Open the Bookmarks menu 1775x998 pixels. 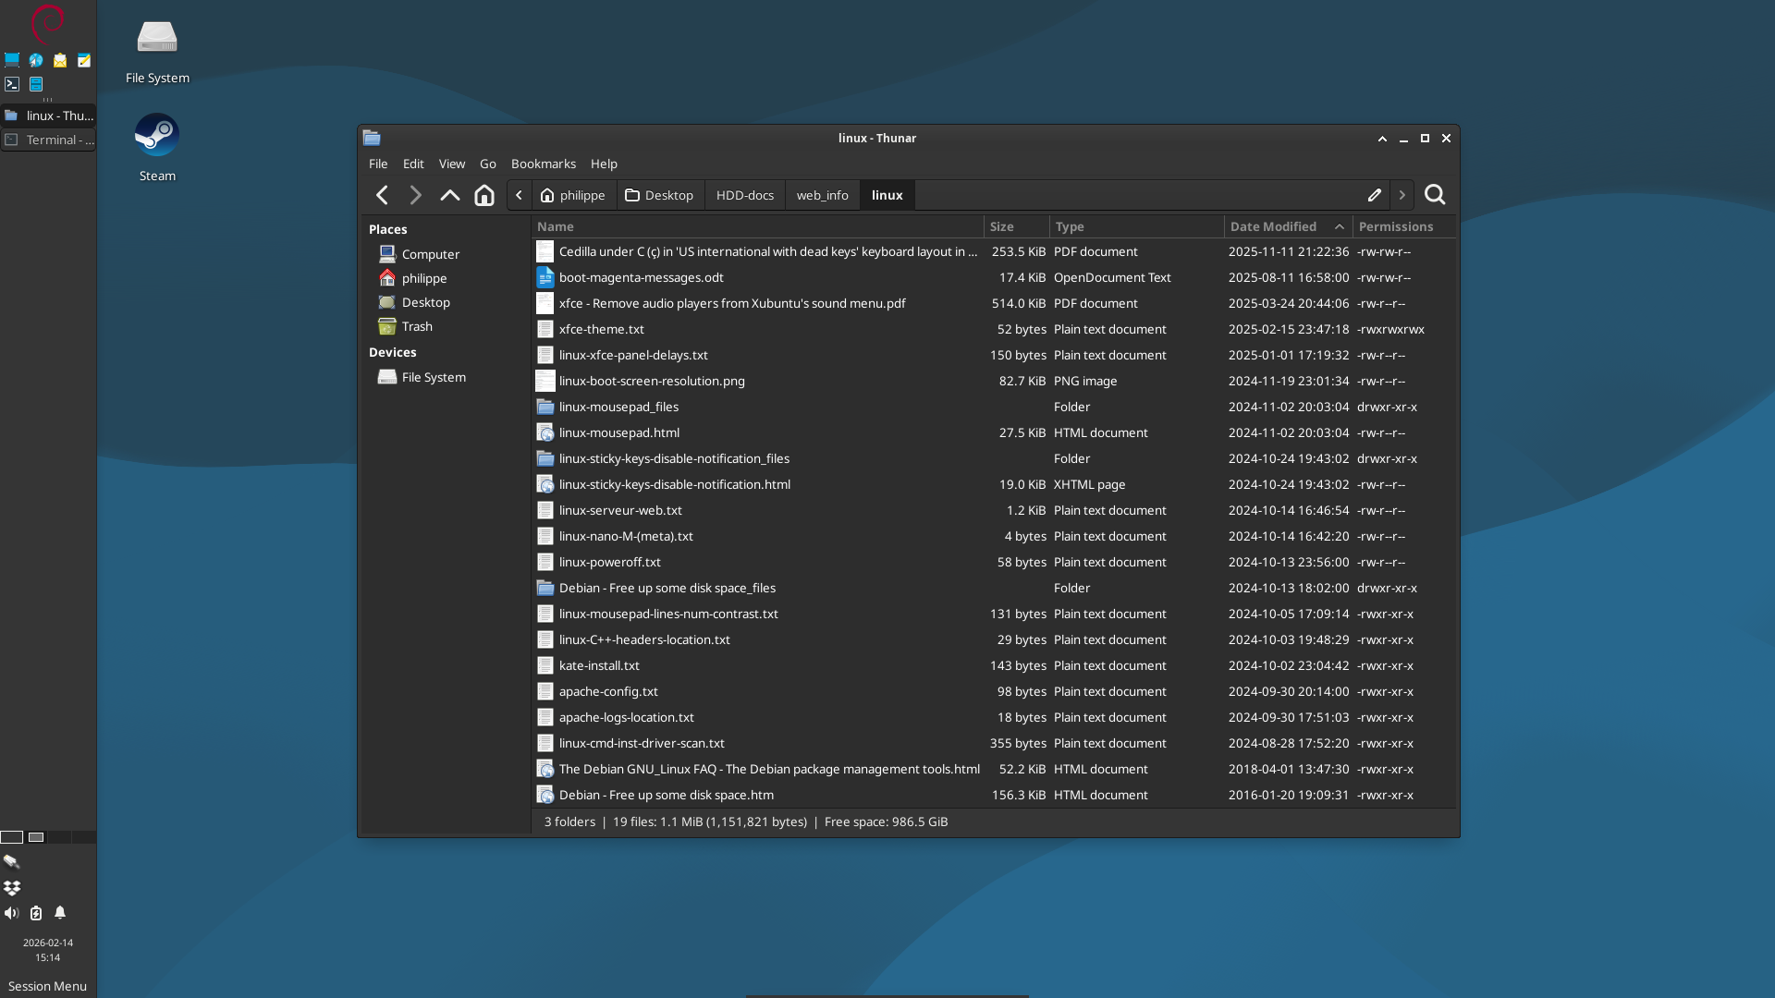[543, 164]
